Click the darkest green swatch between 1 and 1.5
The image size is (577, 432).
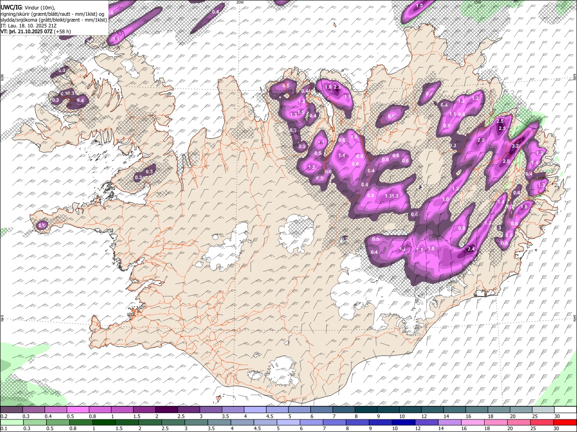(x=104, y=422)
